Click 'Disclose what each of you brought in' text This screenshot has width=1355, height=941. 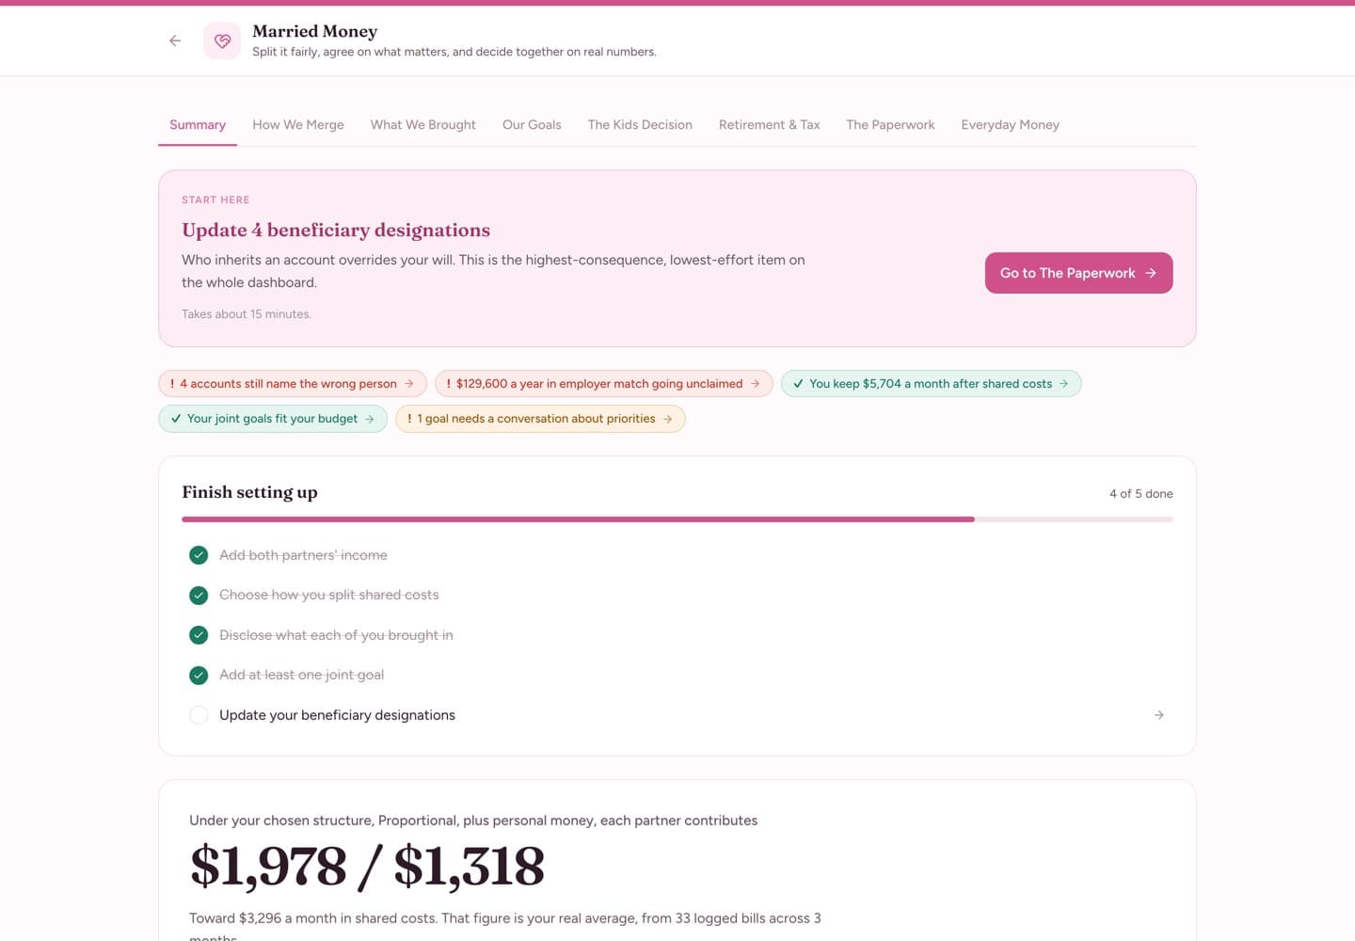pyautogui.click(x=336, y=635)
